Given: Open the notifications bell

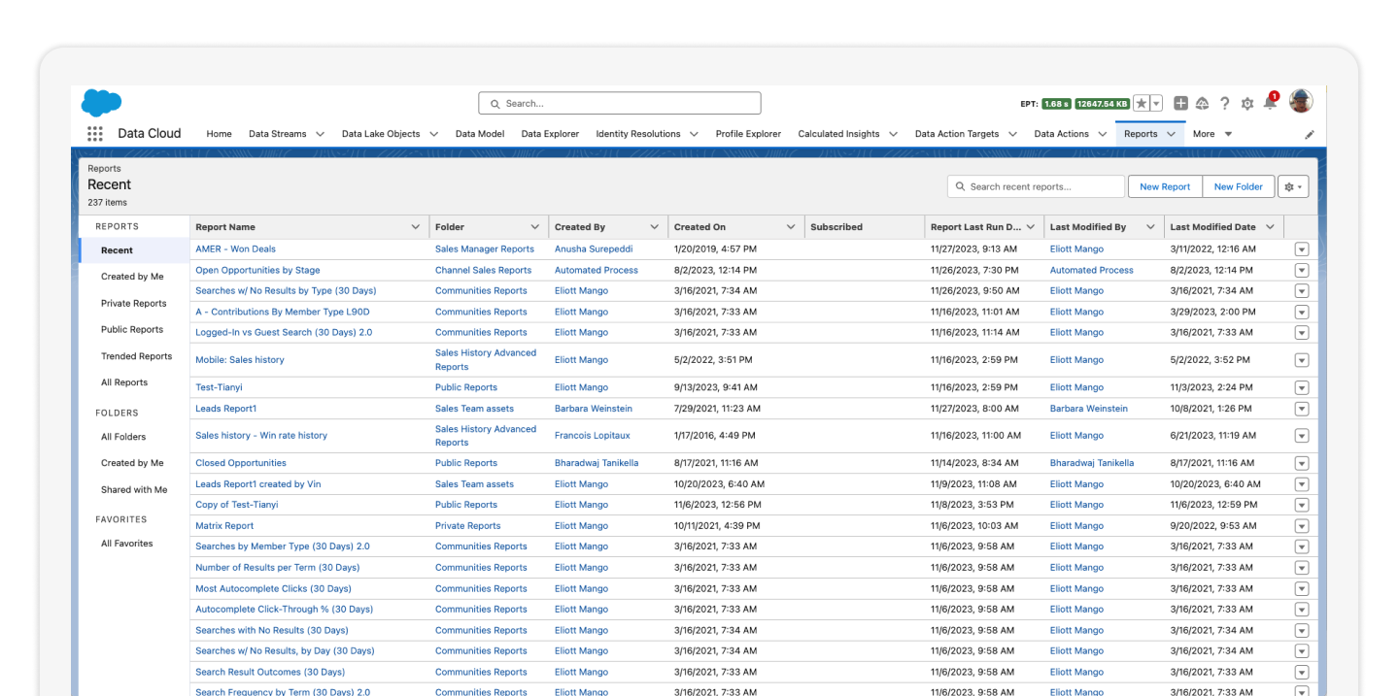Looking at the screenshot, I should (1270, 103).
